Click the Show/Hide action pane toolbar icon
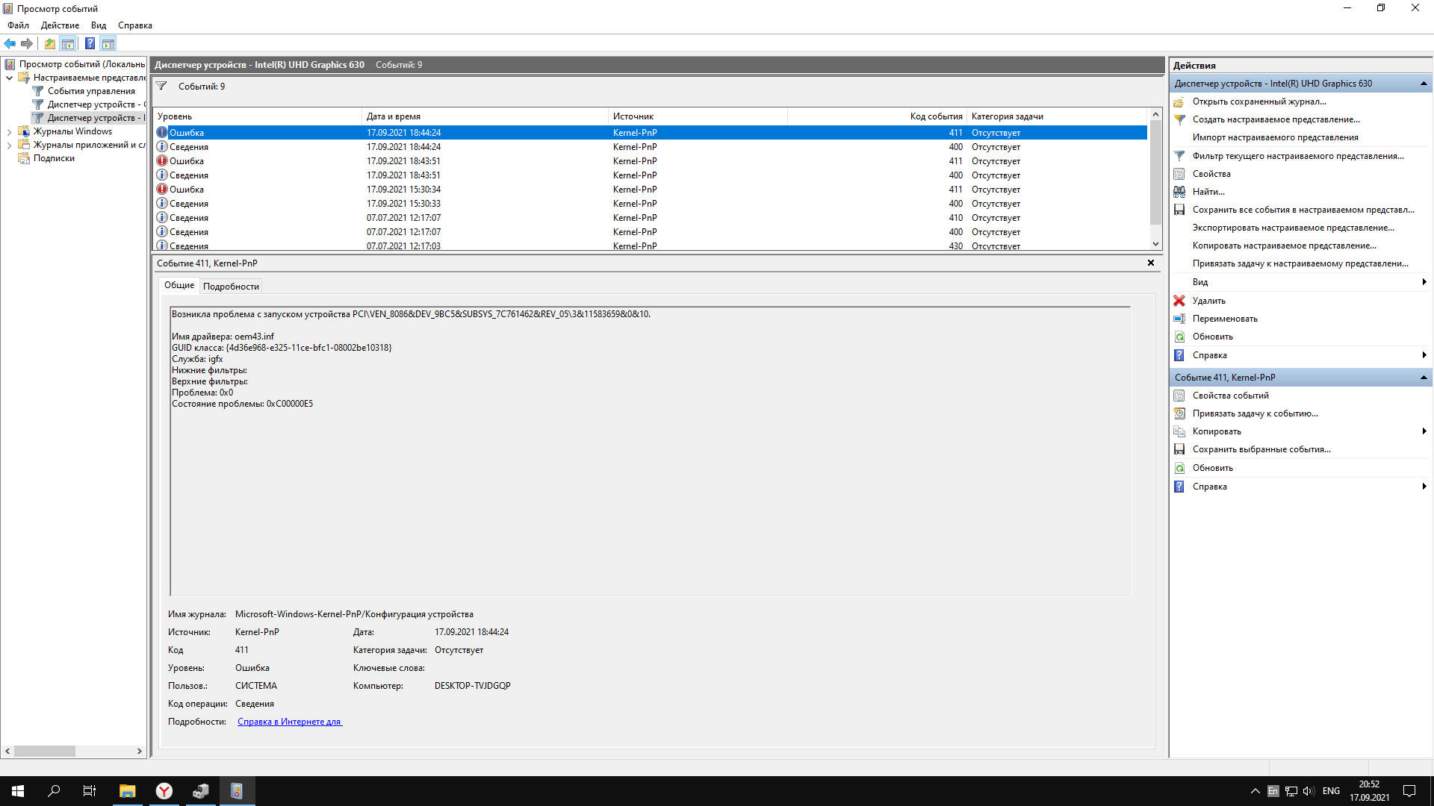The height and width of the screenshot is (806, 1434). pyautogui.click(x=108, y=43)
